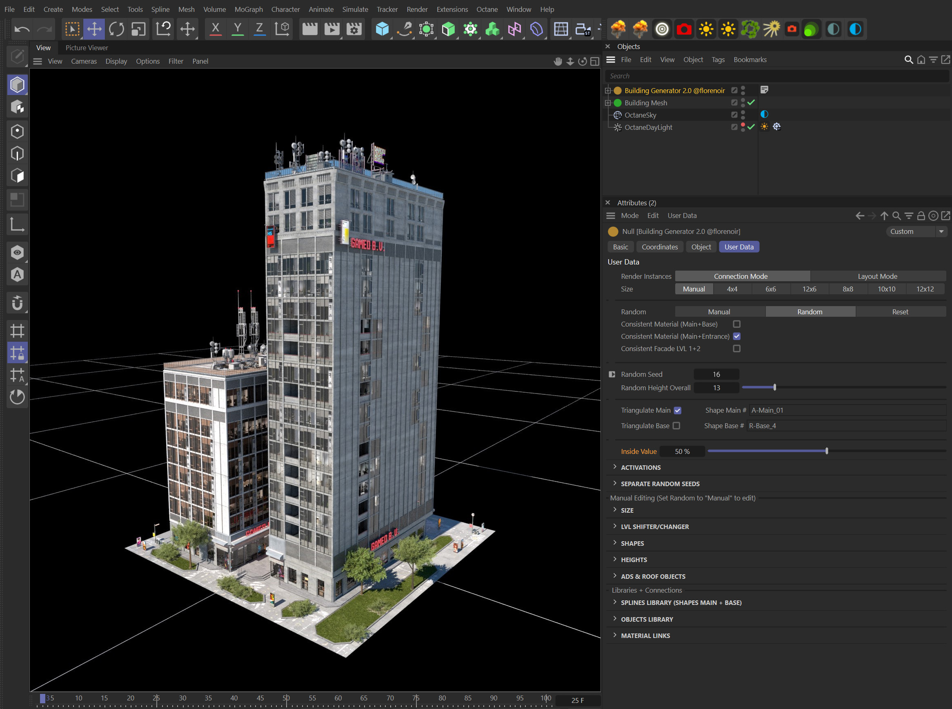Open the MoGraph menu
Image resolution: width=952 pixels, height=709 pixels.
[x=249, y=9]
